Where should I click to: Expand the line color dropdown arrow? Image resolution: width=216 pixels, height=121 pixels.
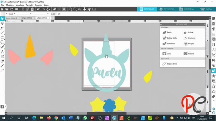[15, 14]
